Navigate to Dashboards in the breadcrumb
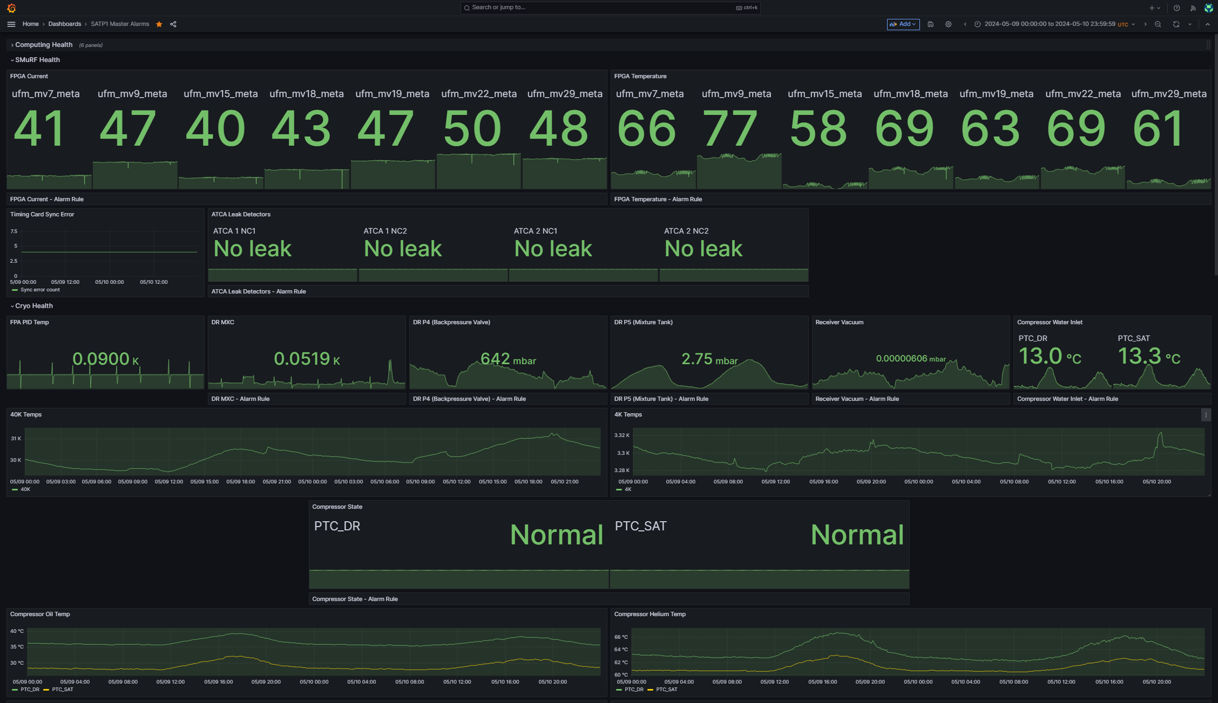Screen dimensions: 1218x703 [x=65, y=24]
